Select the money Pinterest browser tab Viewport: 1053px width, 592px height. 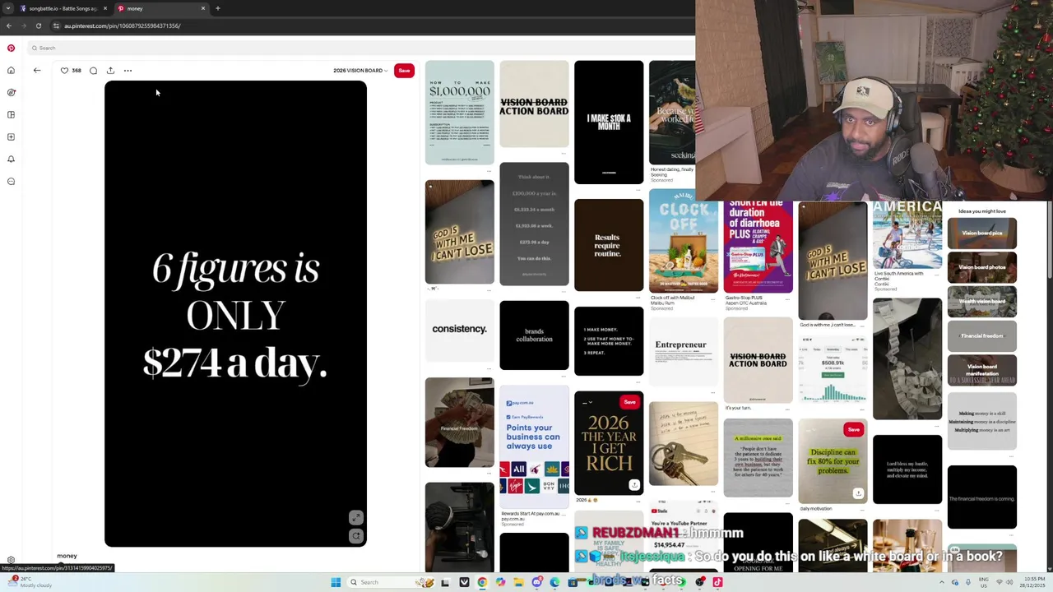(161, 8)
